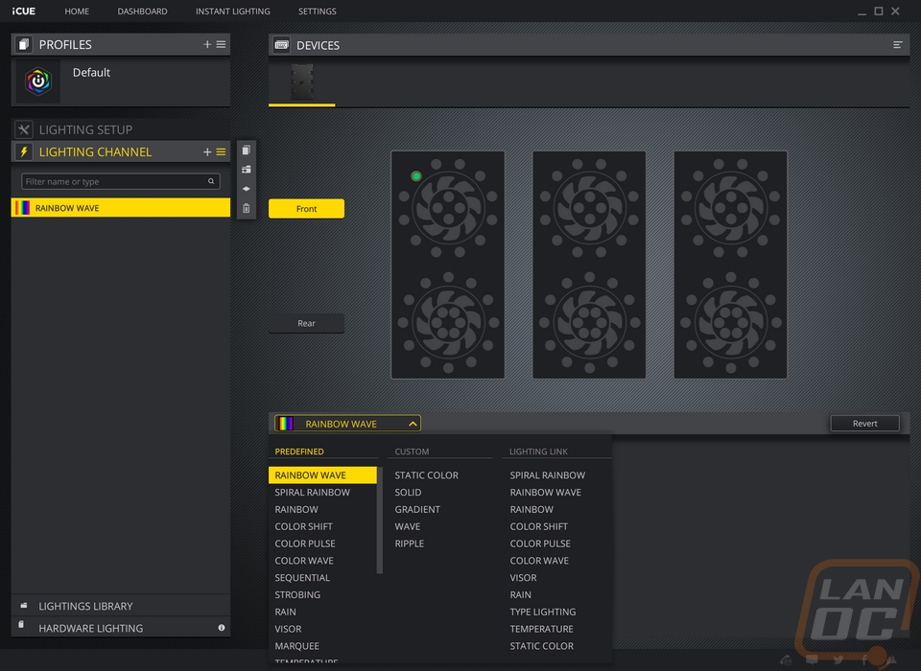This screenshot has height=671, width=921.
Task: Select the device thumbnail under Devices
Action: coord(302,82)
